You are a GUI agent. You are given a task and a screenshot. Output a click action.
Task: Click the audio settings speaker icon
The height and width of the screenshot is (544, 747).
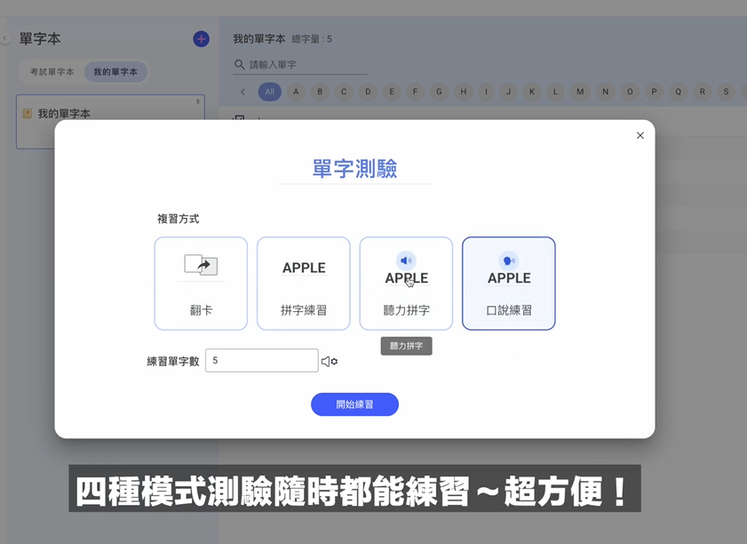pos(329,361)
